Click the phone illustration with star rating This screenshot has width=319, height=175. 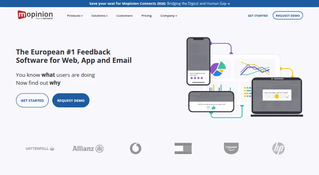(x=198, y=61)
